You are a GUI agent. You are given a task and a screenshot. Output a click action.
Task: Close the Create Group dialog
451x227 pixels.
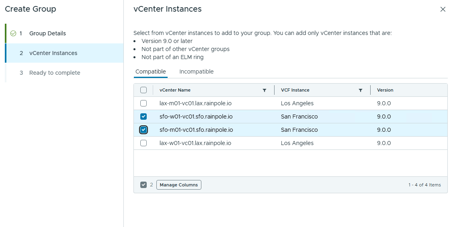click(x=443, y=9)
